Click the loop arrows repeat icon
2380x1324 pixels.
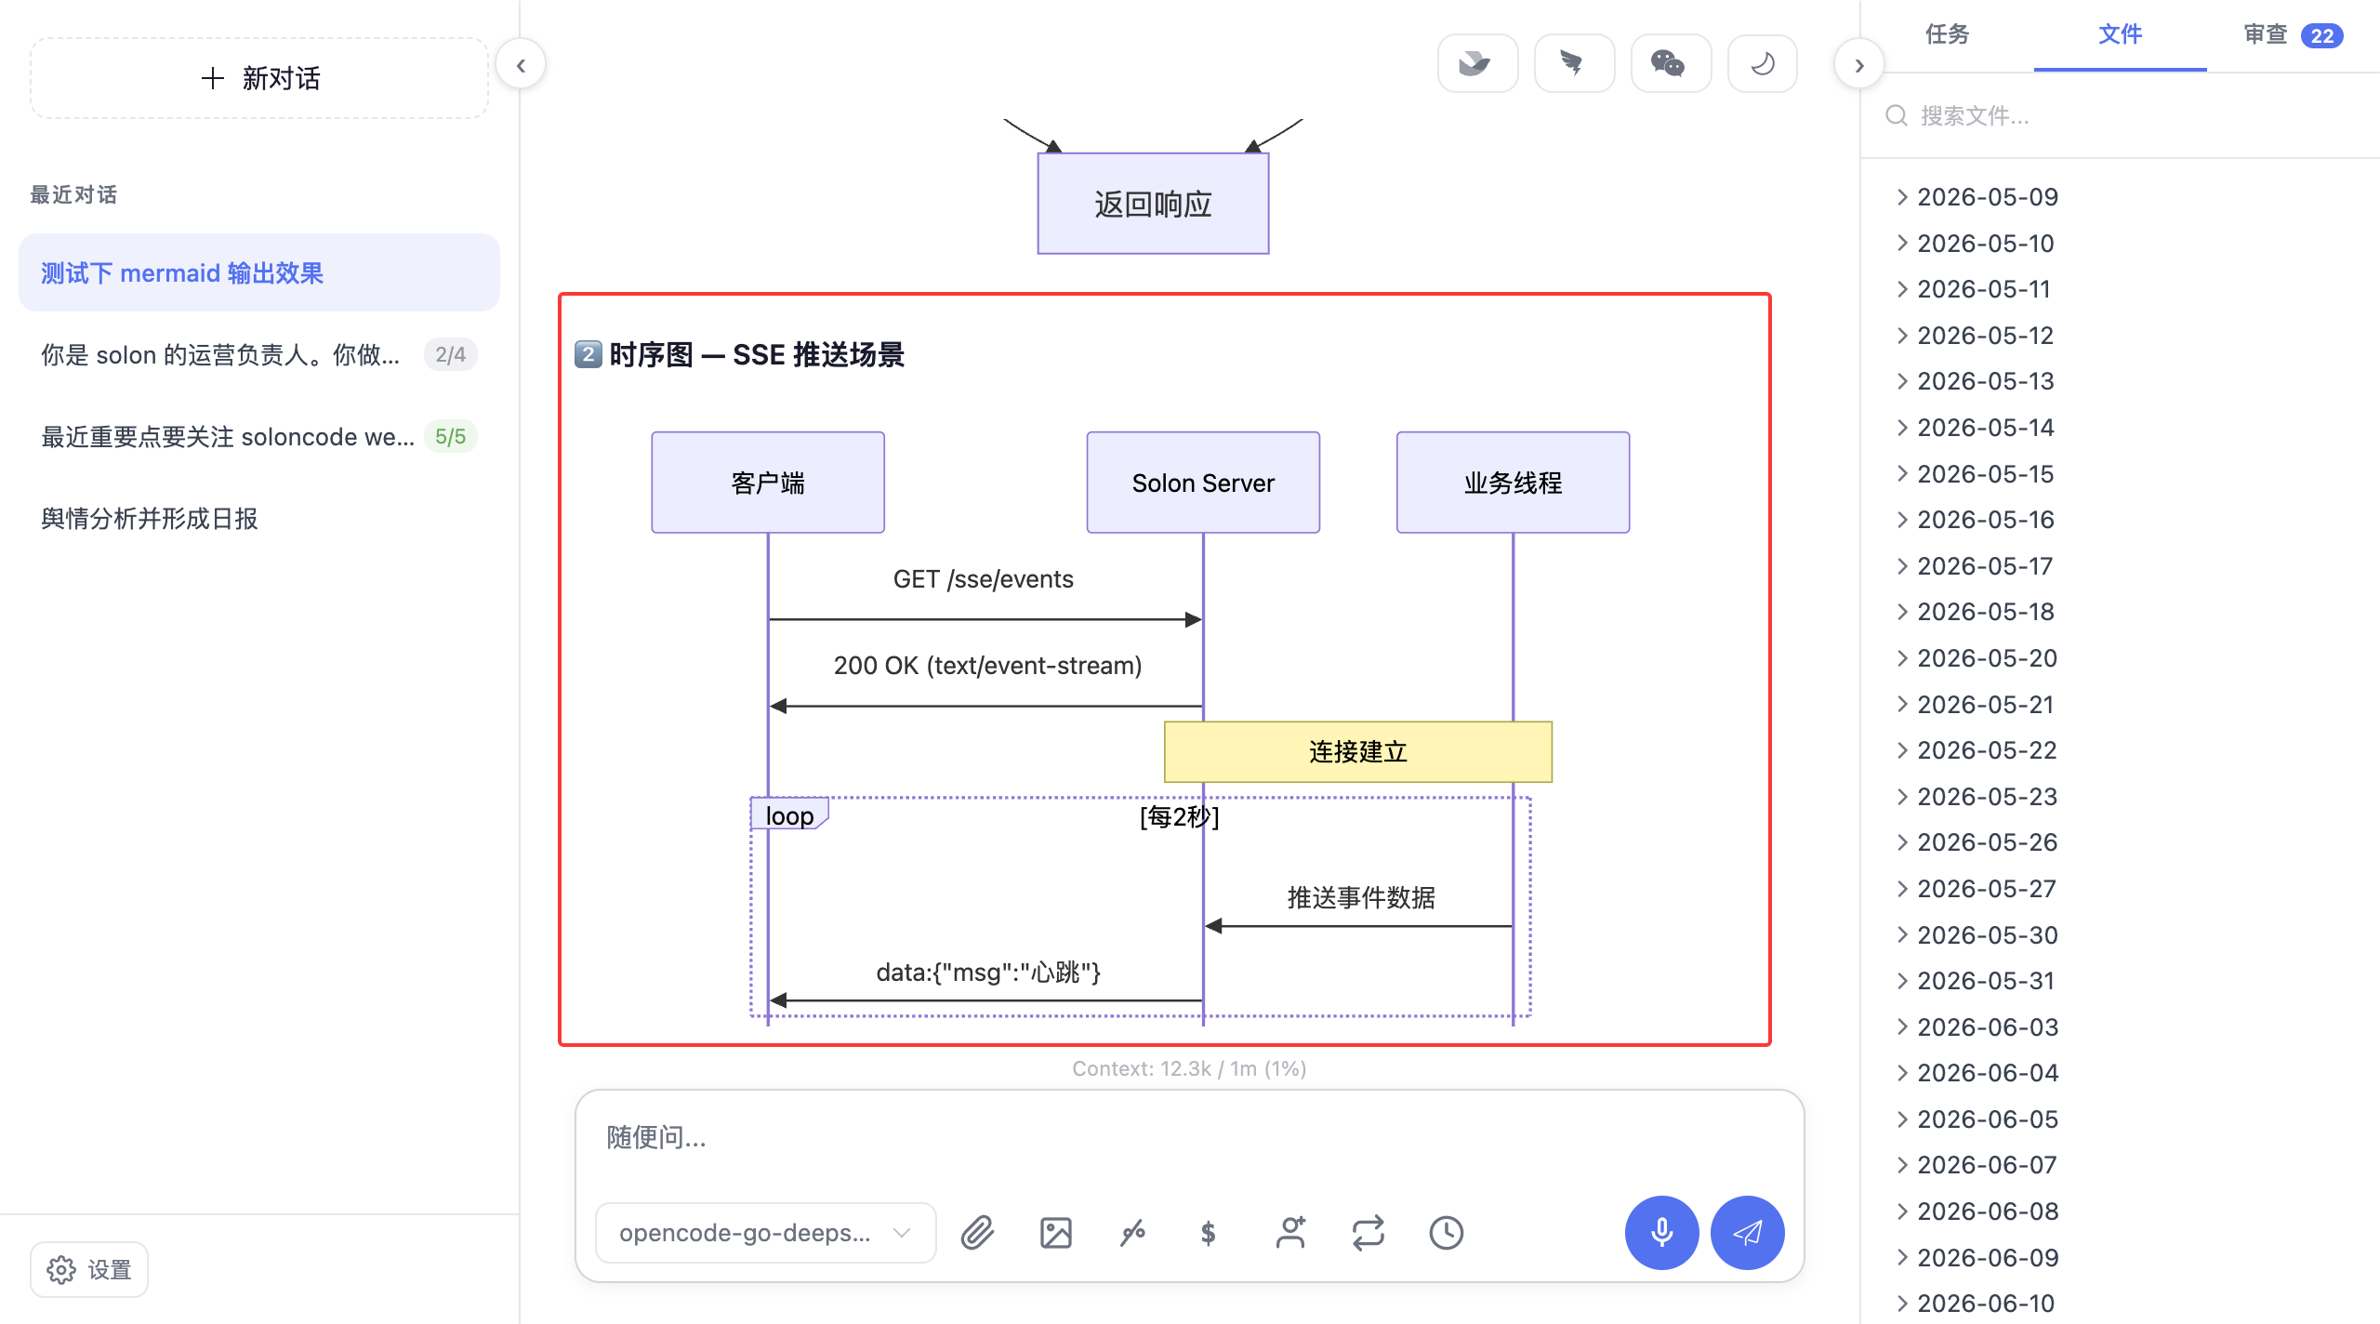pyautogui.click(x=1368, y=1233)
